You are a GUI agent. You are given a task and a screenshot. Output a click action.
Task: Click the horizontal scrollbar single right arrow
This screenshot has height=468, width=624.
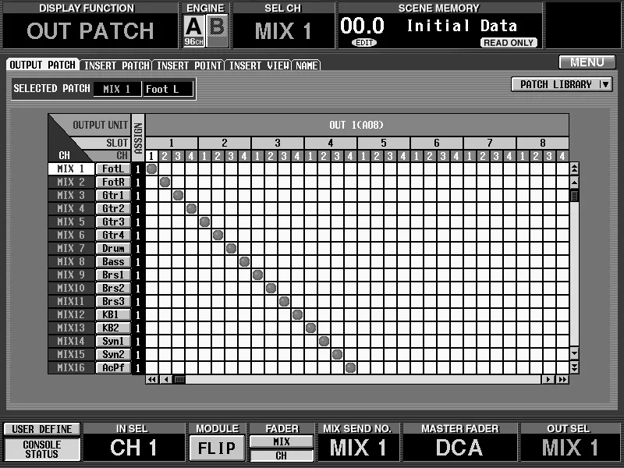548,379
